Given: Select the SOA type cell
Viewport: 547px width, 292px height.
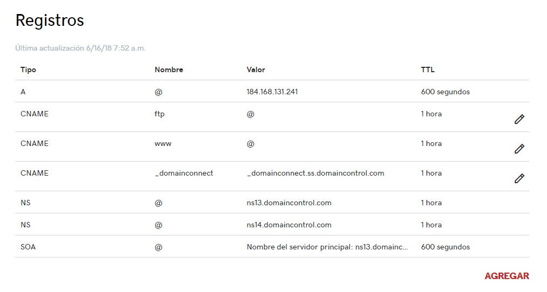Looking at the screenshot, I should tap(28, 247).
